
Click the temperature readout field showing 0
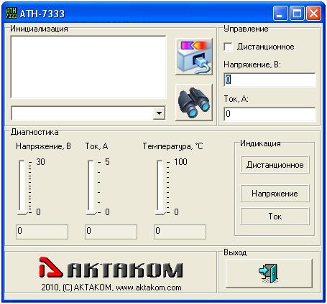click(180, 232)
